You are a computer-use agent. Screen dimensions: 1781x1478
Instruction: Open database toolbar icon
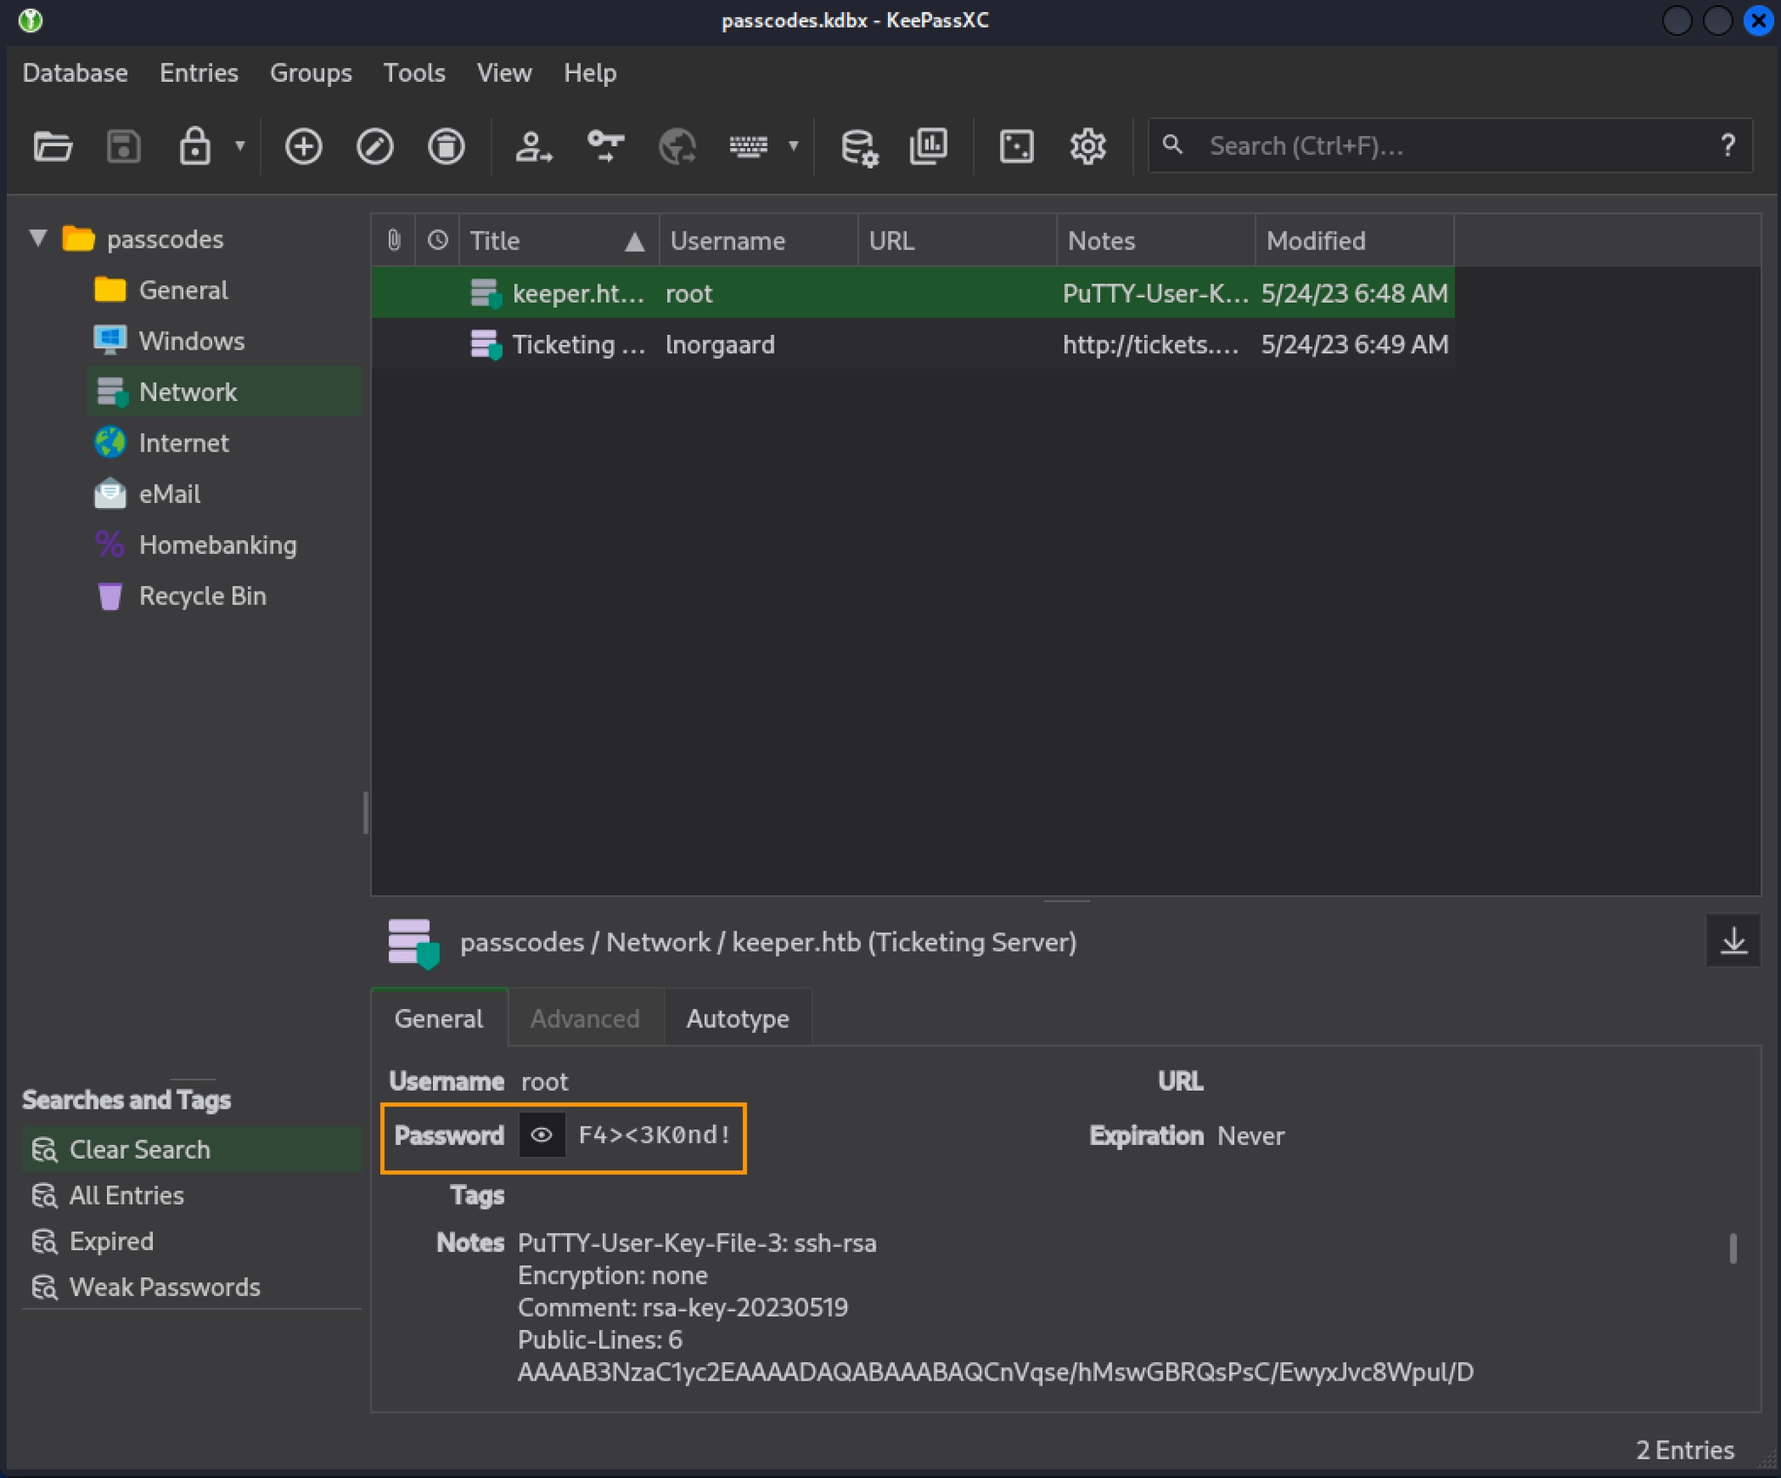(53, 146)
